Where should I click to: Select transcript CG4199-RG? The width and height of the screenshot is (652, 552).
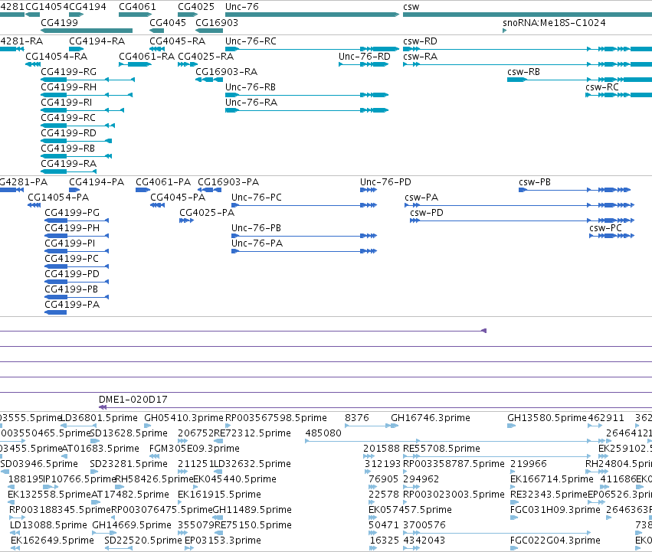[x=69, y=72]
